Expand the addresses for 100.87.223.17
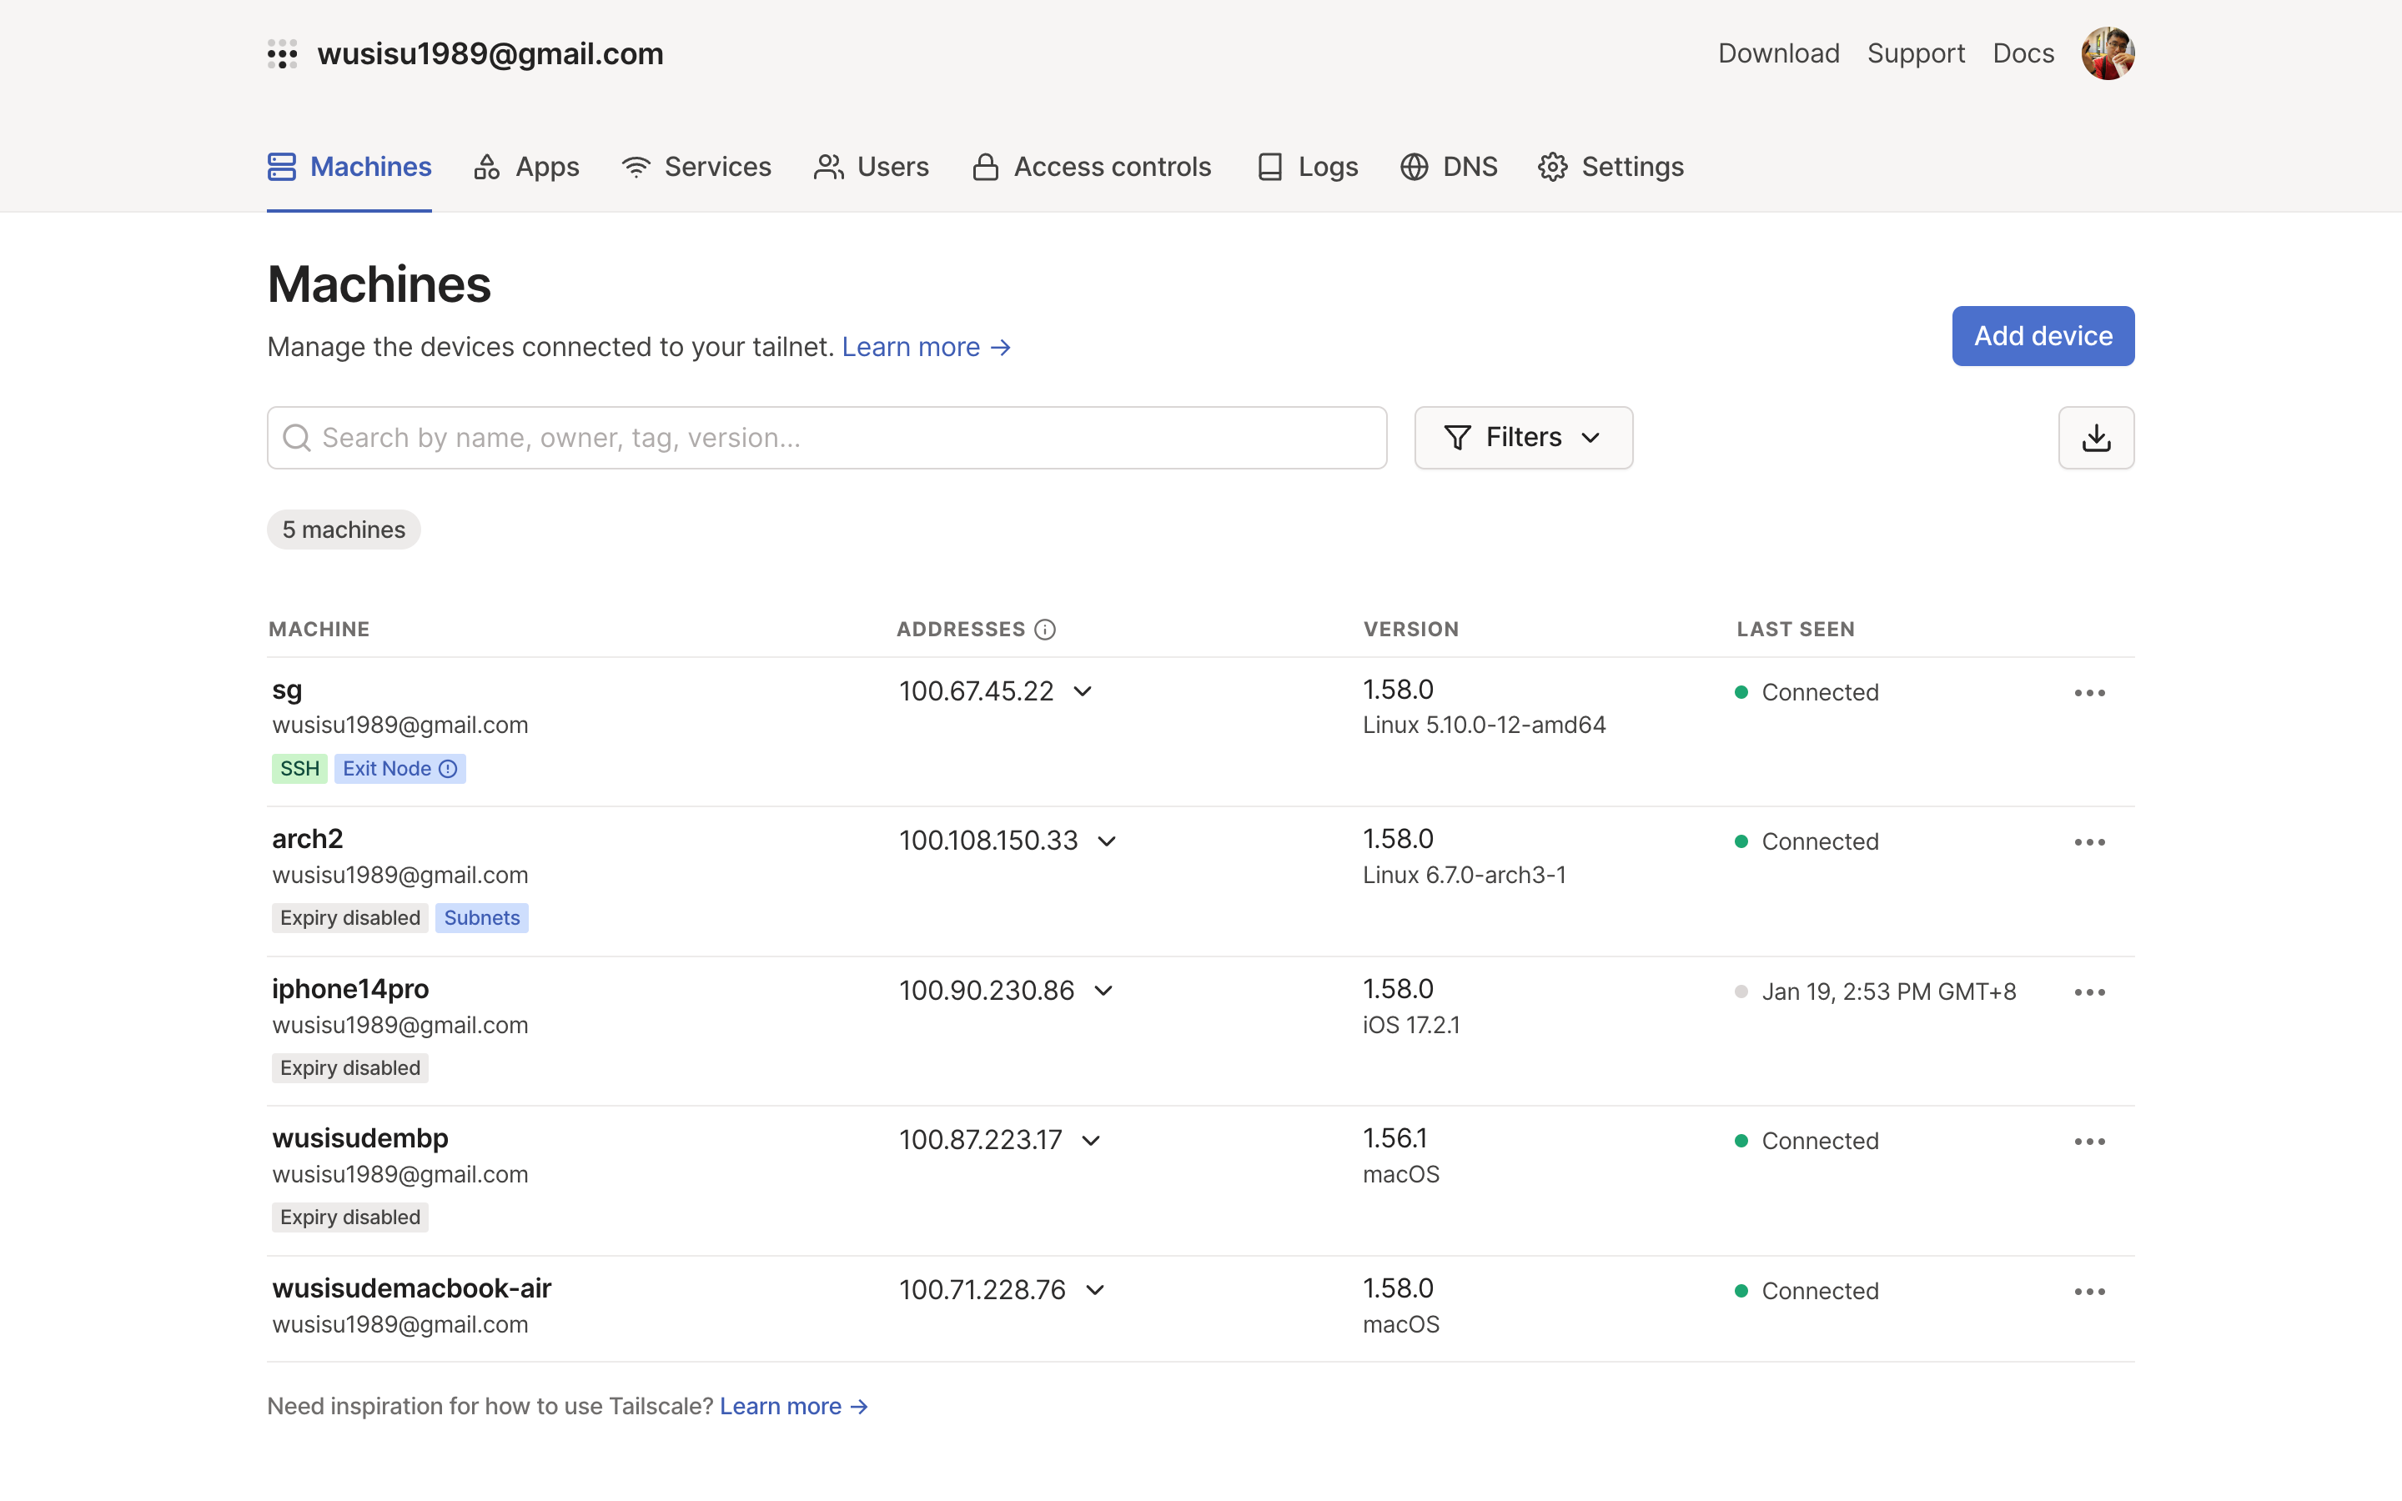The image size is (2402, 1501). pyautogui.click(x=1091, y=1141)
